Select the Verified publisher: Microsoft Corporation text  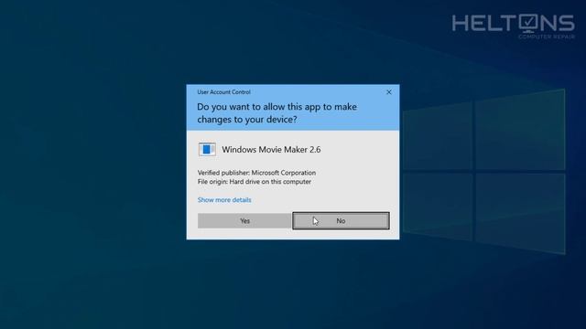tap(256, 173)
